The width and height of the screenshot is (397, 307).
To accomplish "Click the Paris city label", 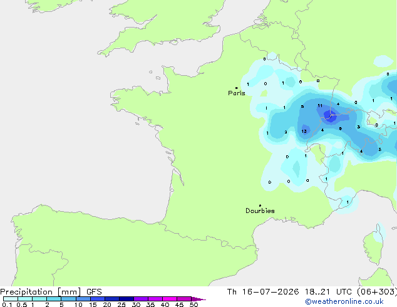I will (237, 93).
